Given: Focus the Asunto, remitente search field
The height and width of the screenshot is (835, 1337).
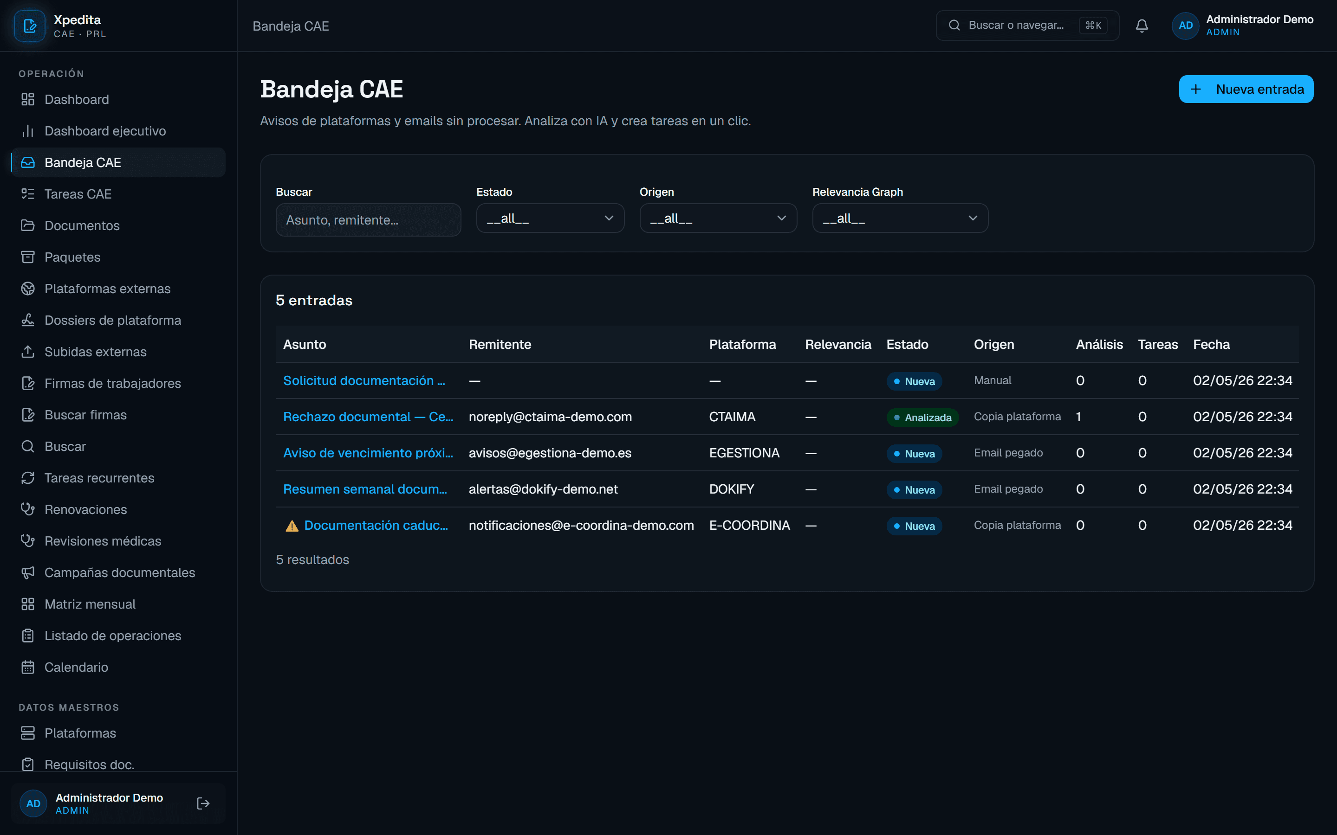Looking at the screenshot, I should coord(368,220).
